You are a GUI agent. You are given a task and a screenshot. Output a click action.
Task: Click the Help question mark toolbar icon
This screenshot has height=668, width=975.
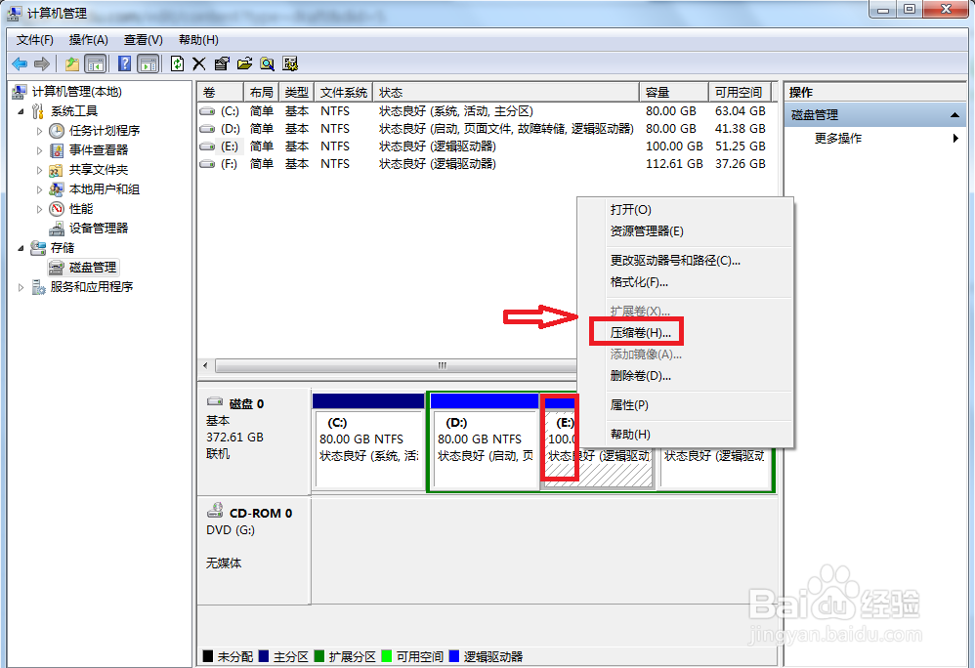[125, 63]
